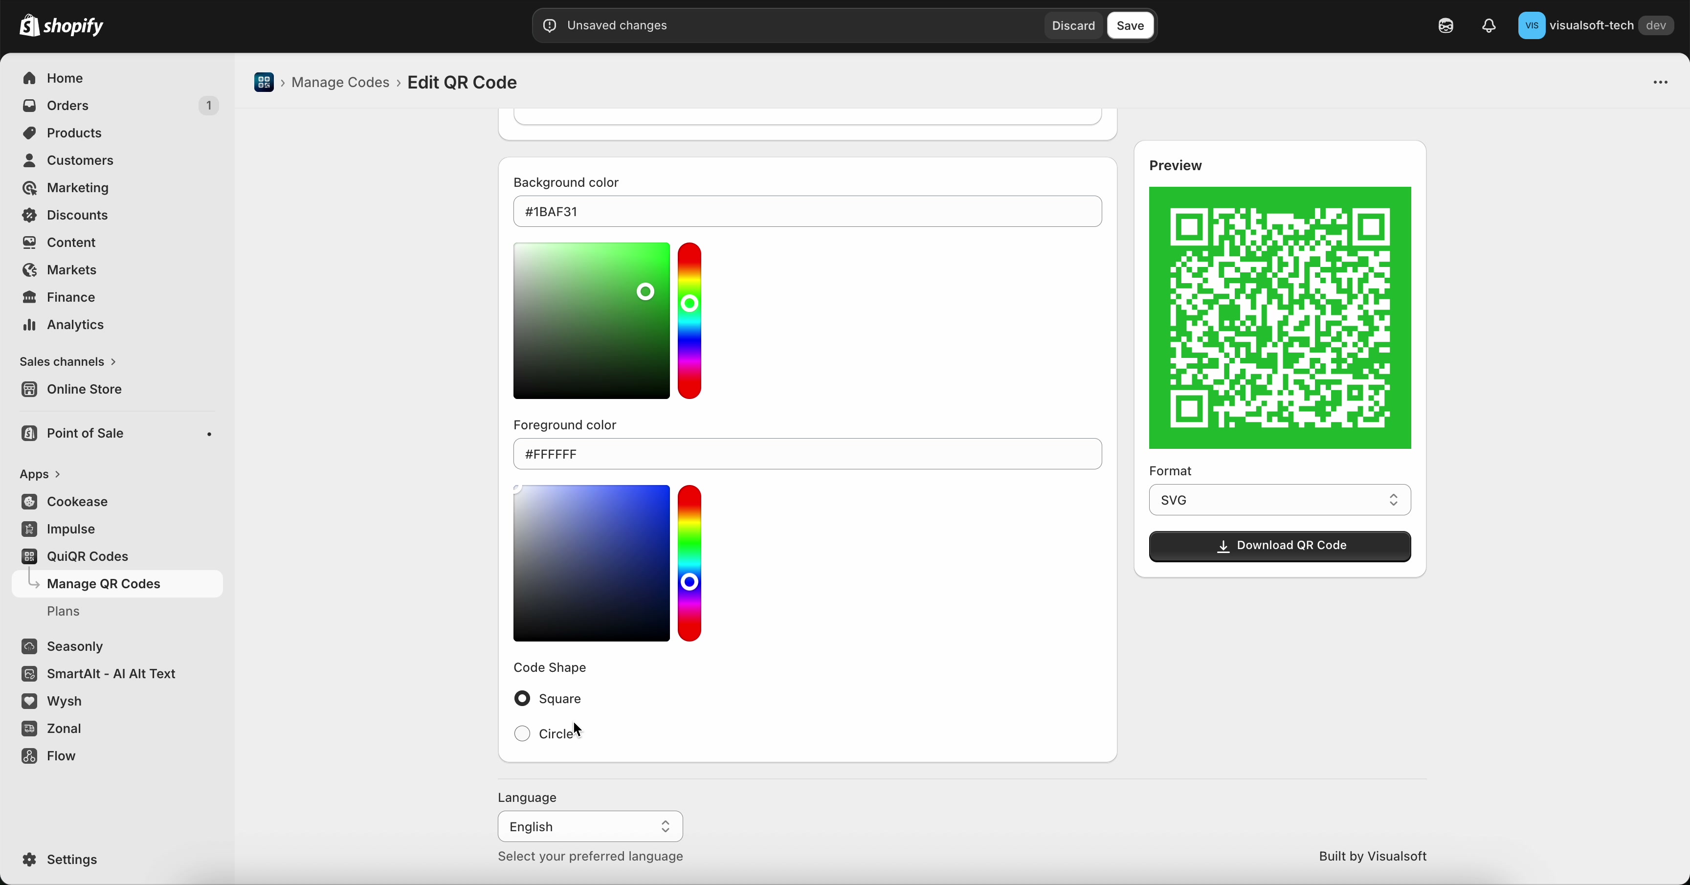Choose the Circle code shape
The width and height of the screenshot is (1690, 885).
click(522, 733)
